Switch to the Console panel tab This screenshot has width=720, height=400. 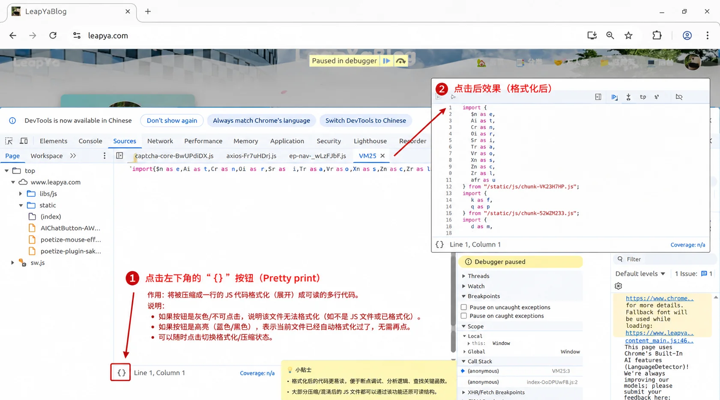90,141
